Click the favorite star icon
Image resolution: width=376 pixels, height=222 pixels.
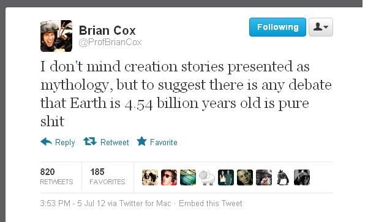[141, 141]
